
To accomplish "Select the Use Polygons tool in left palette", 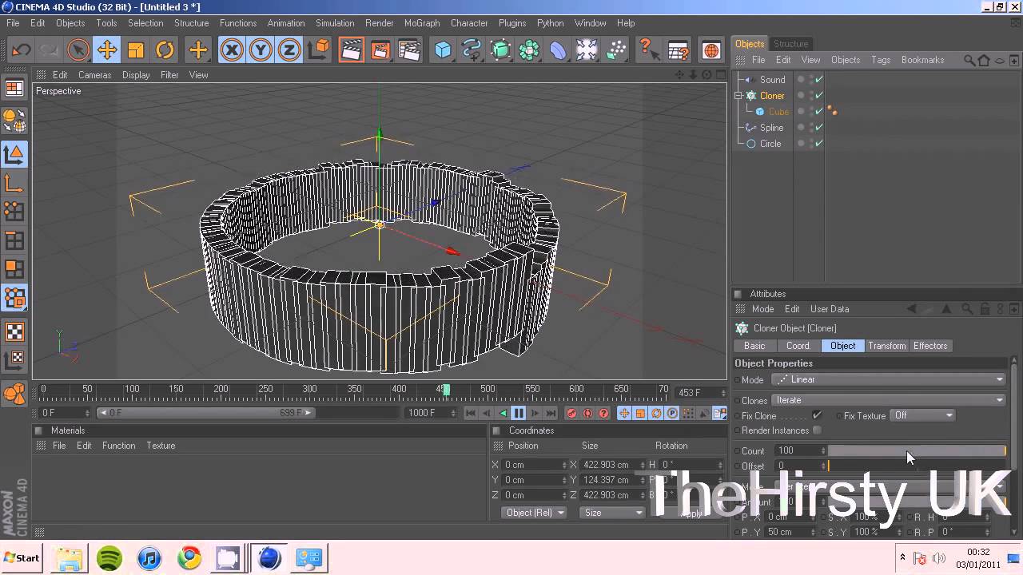I will pyautogui.click(x=14, y=269).
